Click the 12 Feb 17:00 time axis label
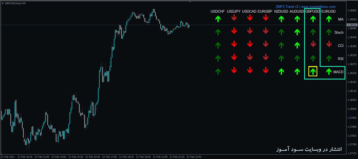Screen dimensions: 358x159 [x=111, y=157]
